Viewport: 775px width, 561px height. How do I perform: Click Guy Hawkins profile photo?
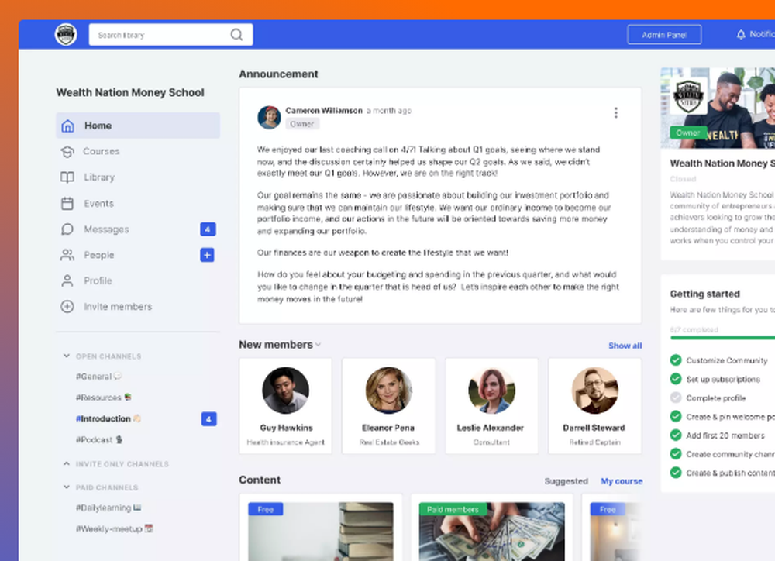pyautogui.click(x=286, y=391)
